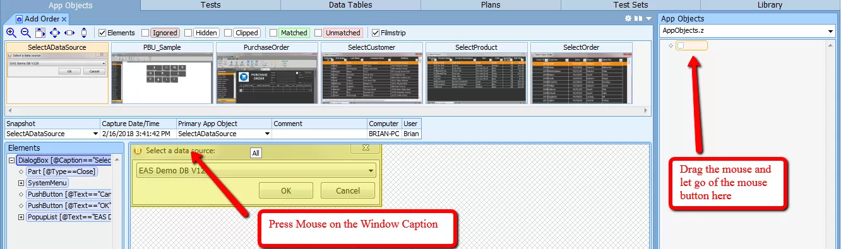
Task: Click the split panes layout icon
Action: coord(638,19)
